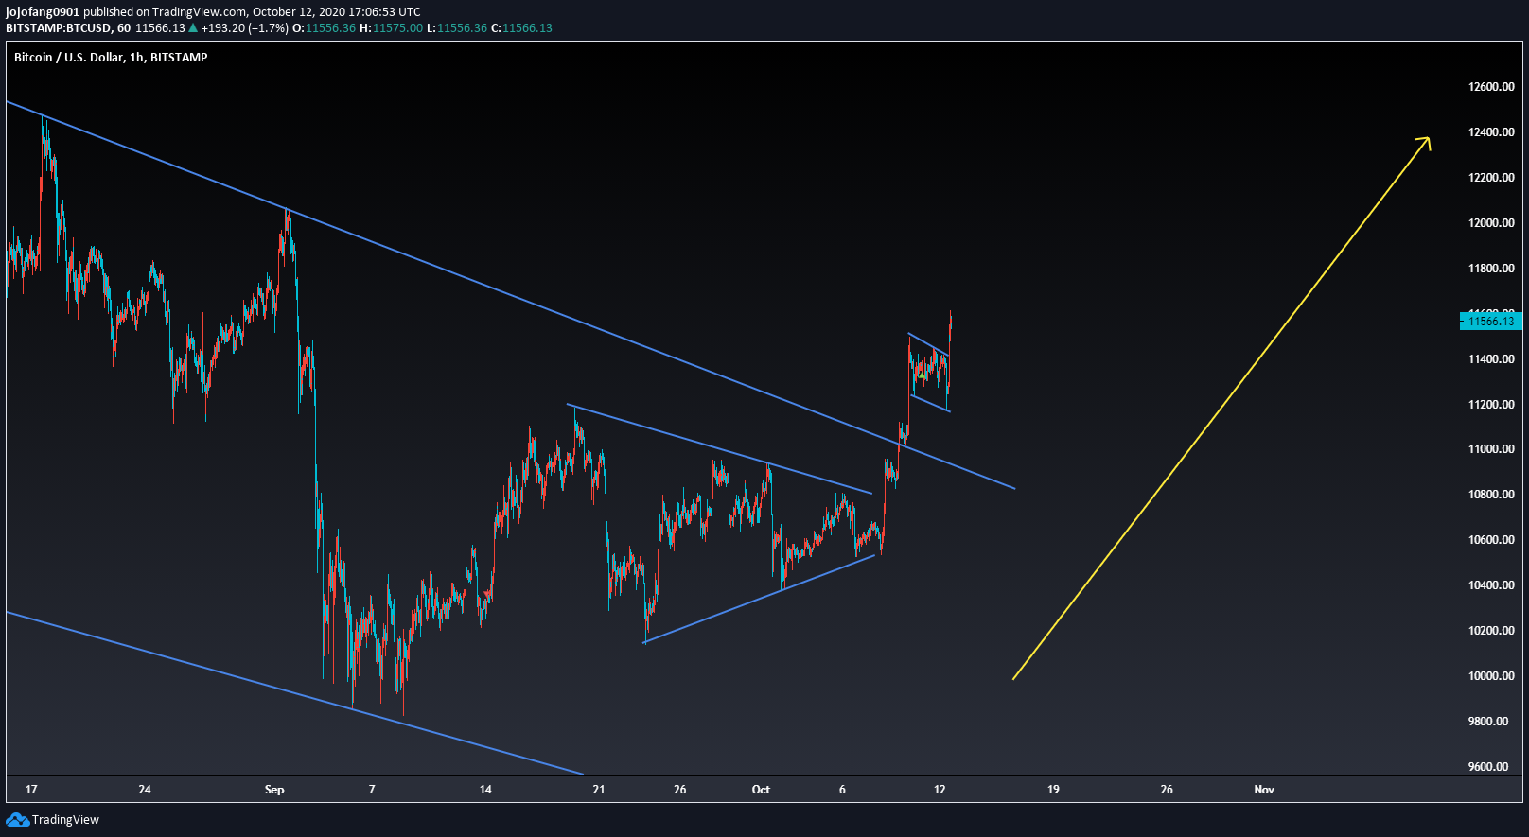Click the 10600.00 price axis label

[x=1491, y=540]
